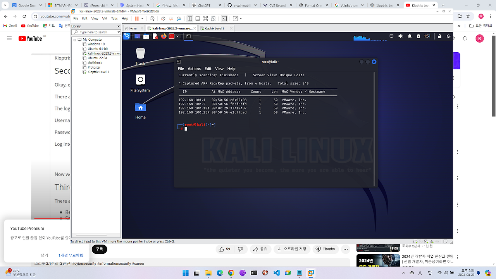Click Kali power manager battery icon
The height and width of the screenshot is (279, 496).
pyautogui.click(x=418, y=36)
